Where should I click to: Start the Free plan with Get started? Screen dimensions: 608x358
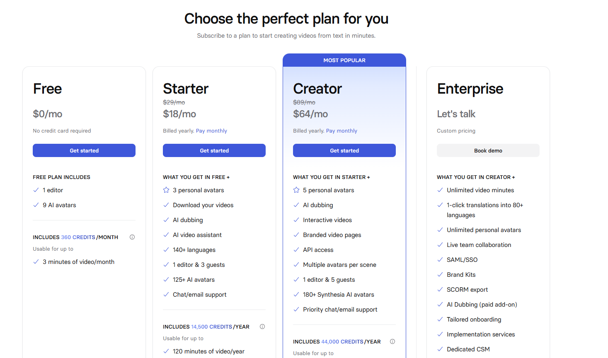coord(84,150)
